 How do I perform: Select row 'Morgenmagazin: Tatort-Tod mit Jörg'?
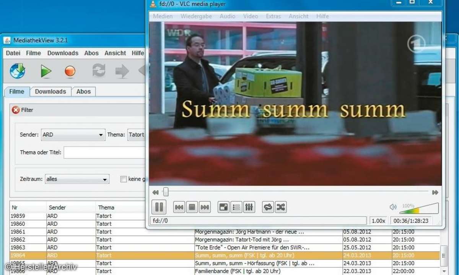225,240
